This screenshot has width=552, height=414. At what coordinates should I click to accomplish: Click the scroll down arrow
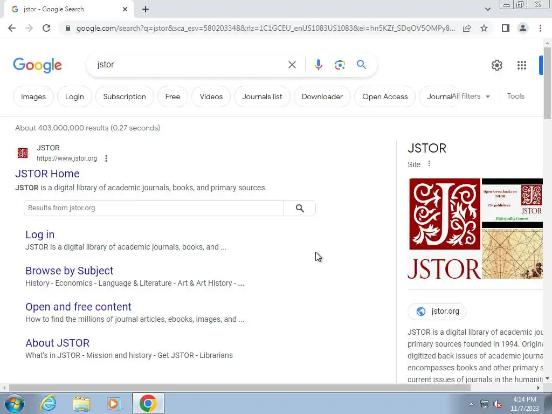point(547,379)
